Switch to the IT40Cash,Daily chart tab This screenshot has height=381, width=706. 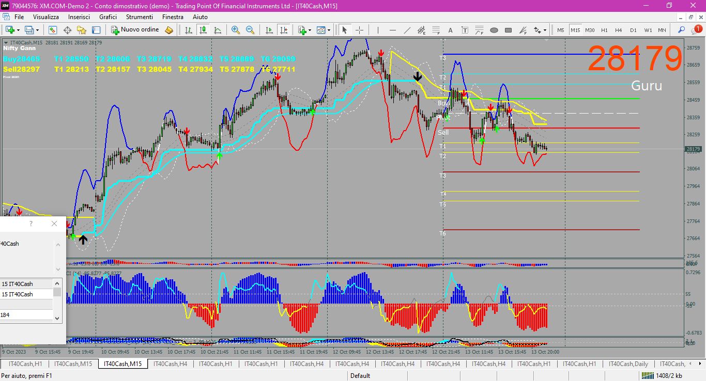[628, 364]
